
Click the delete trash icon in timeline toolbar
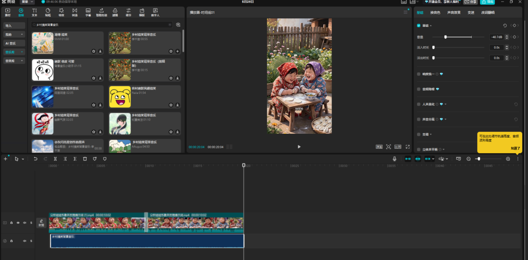click(85, 159)
